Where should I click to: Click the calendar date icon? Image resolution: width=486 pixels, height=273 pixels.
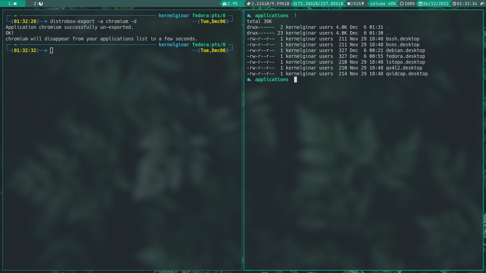pyautogui.click(x=420, y=4)
